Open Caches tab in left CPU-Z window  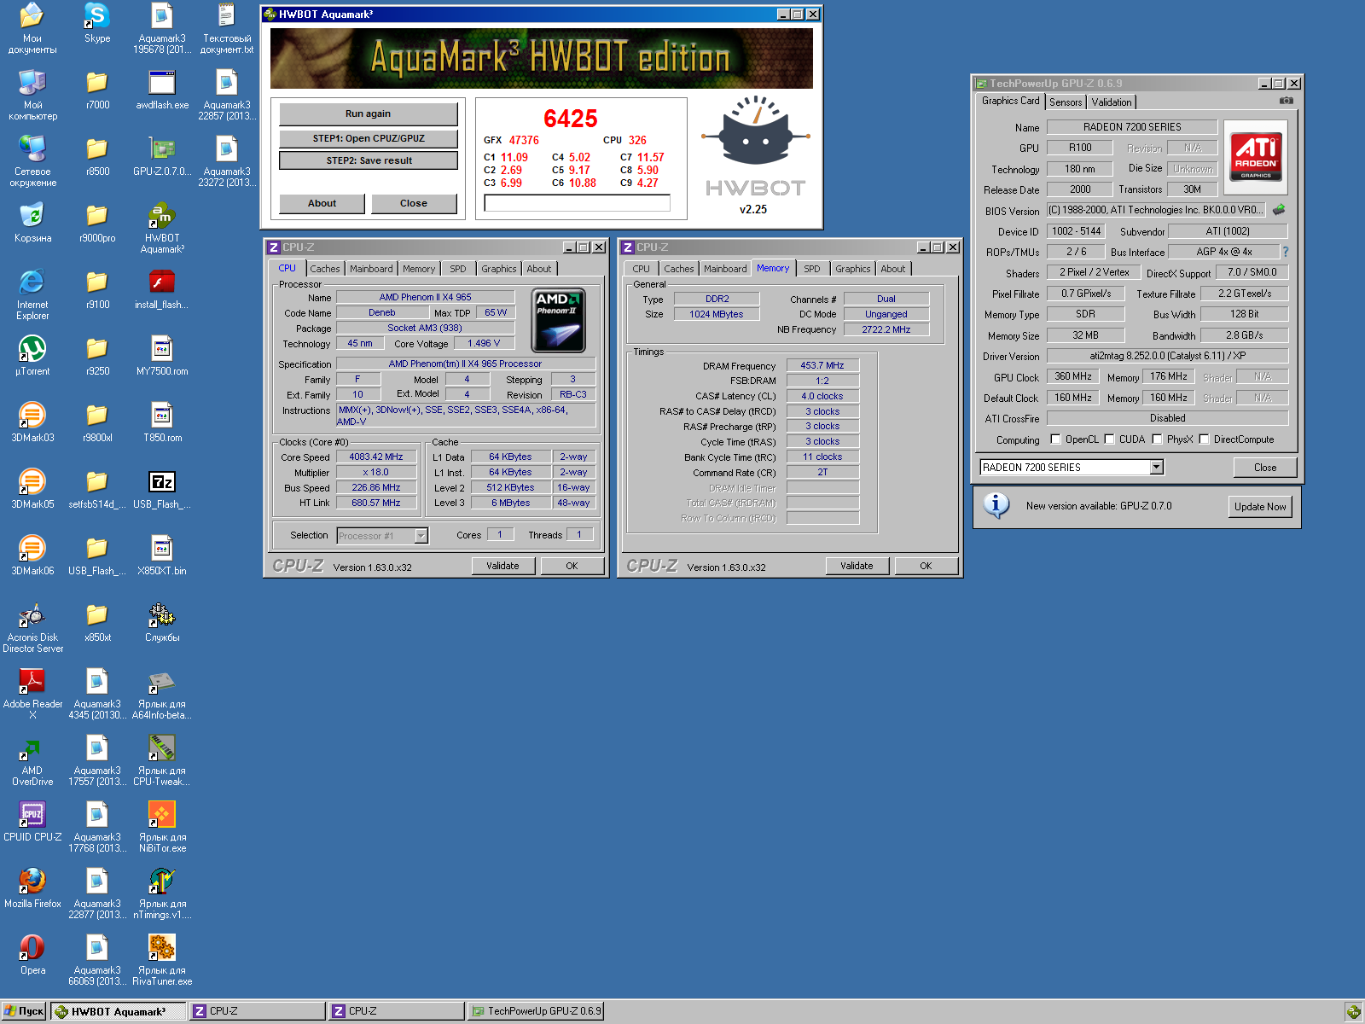(324, 269)
